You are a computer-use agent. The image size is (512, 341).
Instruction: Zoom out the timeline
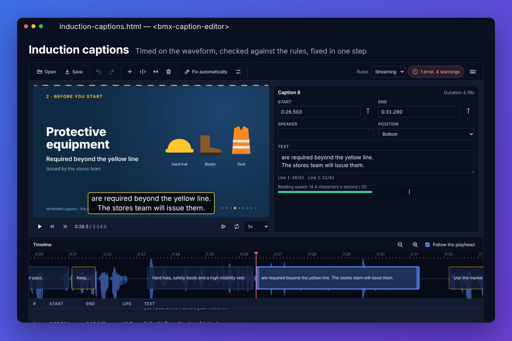click(x=400, y=244)
